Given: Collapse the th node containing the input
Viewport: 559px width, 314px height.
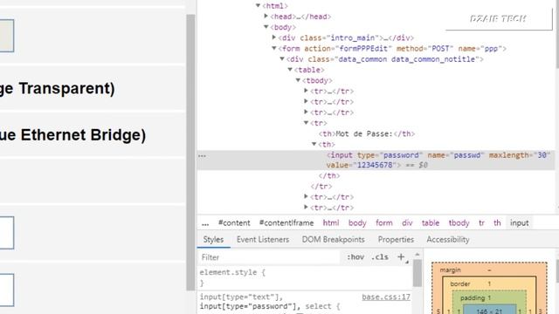Looking at the screenshot, I should tap(314, 144).
